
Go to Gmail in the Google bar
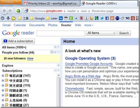pyautogui.click(x=6, y=25)
